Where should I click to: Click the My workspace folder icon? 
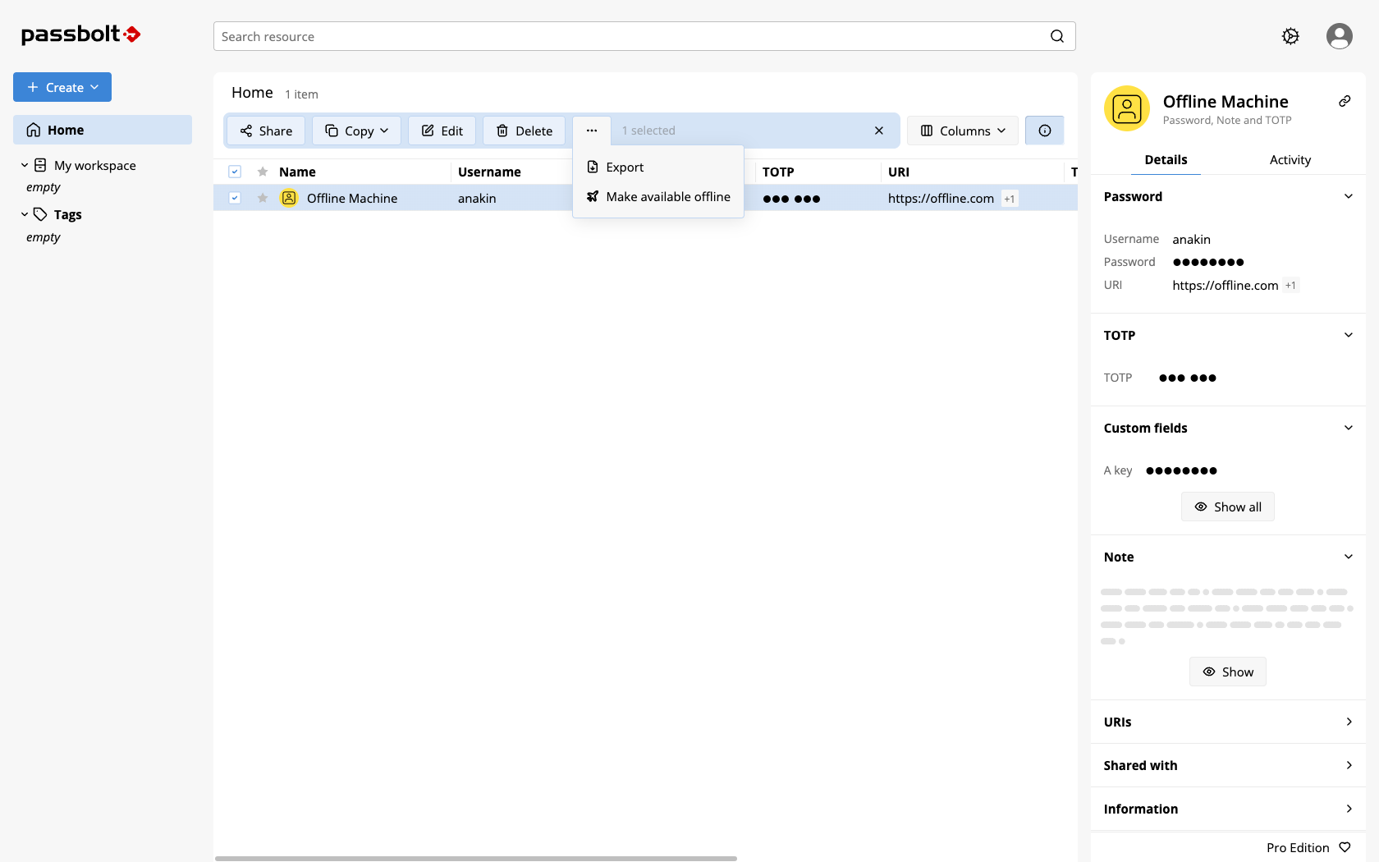click(40, 165)
